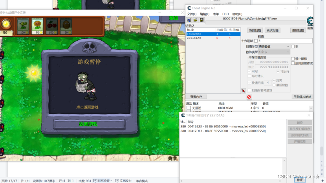The image size is (326, 183).
Task: Toggle the 写时拷贝 checkbox
Action: pos(249,76)
